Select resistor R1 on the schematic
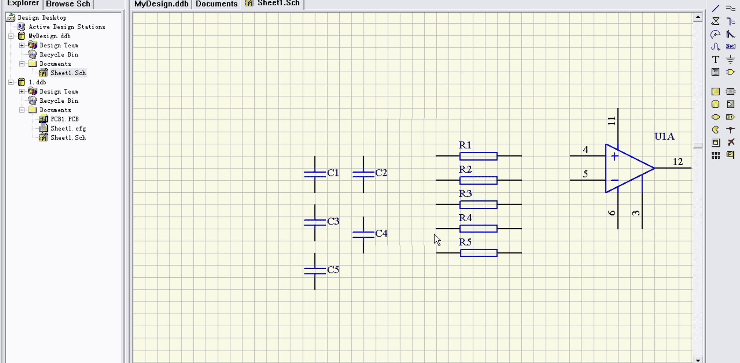Viewport: 740px width, 363px height. [479, 156]
